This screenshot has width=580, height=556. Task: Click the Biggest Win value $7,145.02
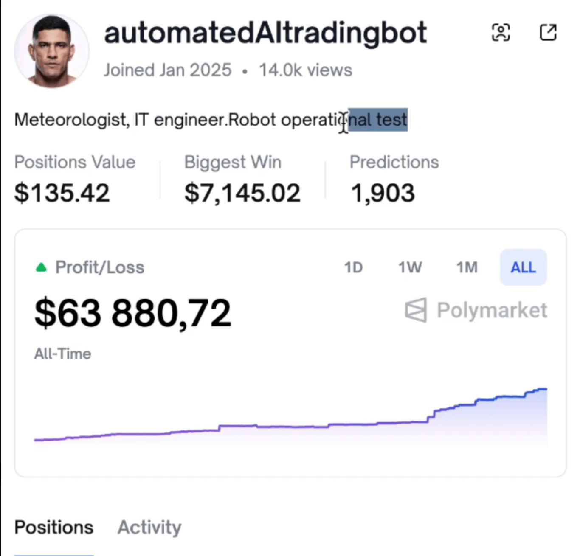tap(242, 193)
